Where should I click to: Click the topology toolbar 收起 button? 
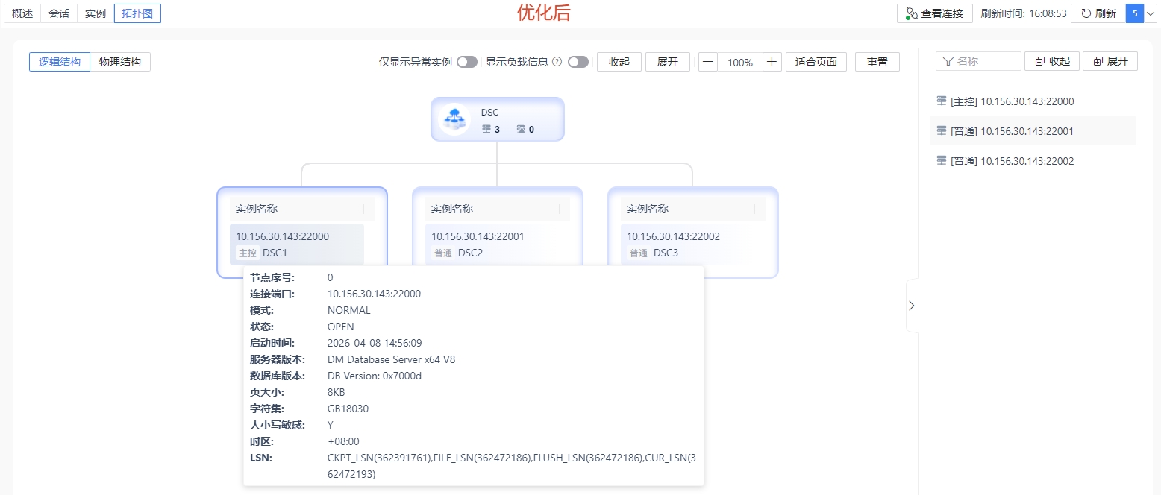(619, 62)
